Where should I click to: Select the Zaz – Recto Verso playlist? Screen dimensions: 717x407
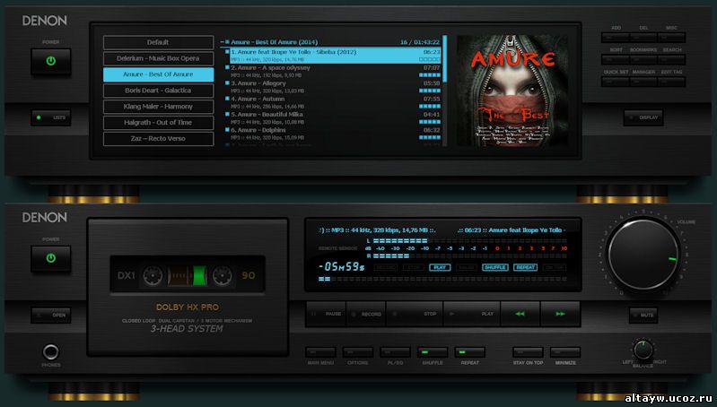tap(158, 138)
